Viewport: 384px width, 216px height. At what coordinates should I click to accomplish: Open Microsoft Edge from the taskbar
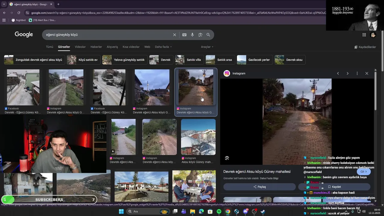pyautogui.click(x=201, y=211)
